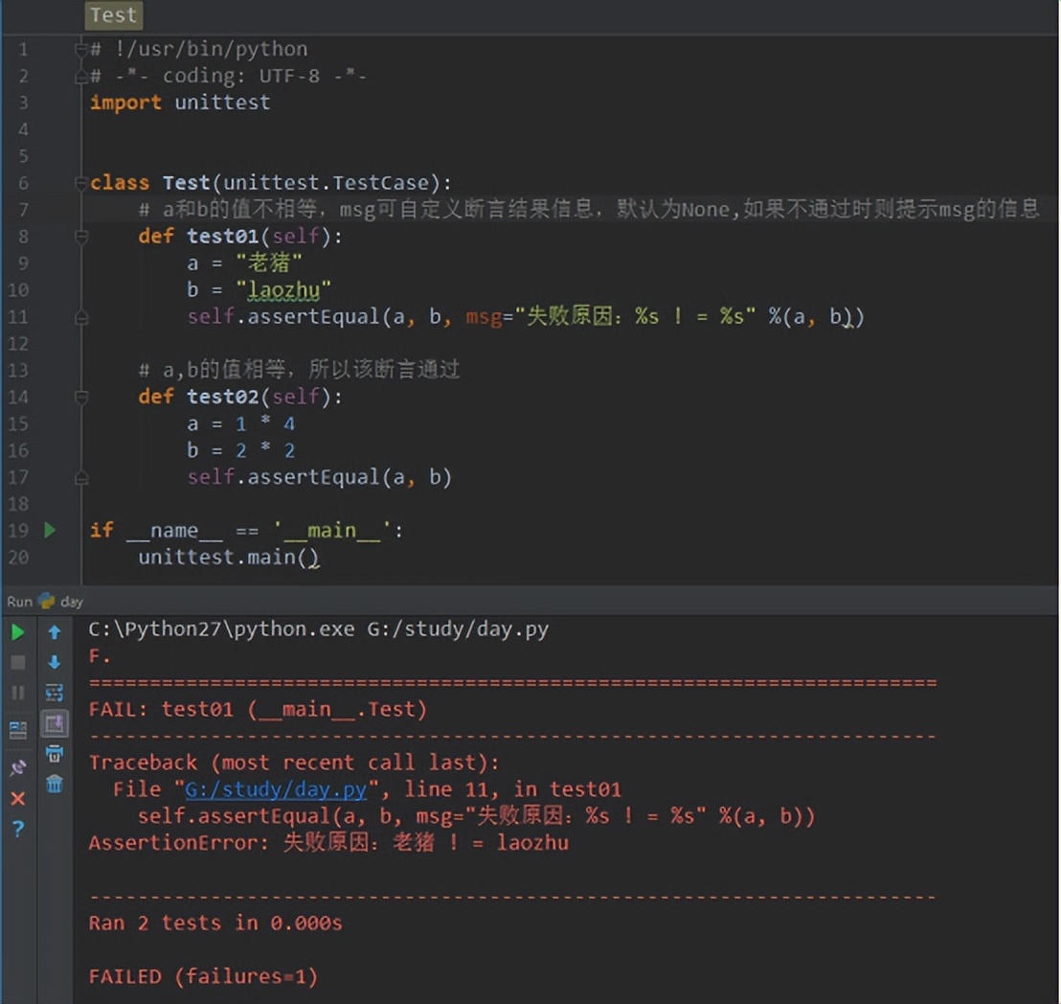
Task: Collapse the Test class code fold
Action: (80, 182)
